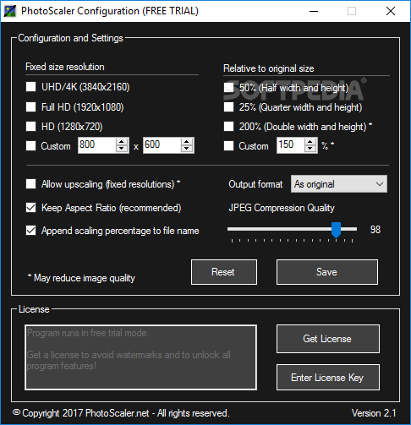This screenshot has width=411, height=425.
Task: Increase custom height with up arrow
Action: (x=187, y=142)
